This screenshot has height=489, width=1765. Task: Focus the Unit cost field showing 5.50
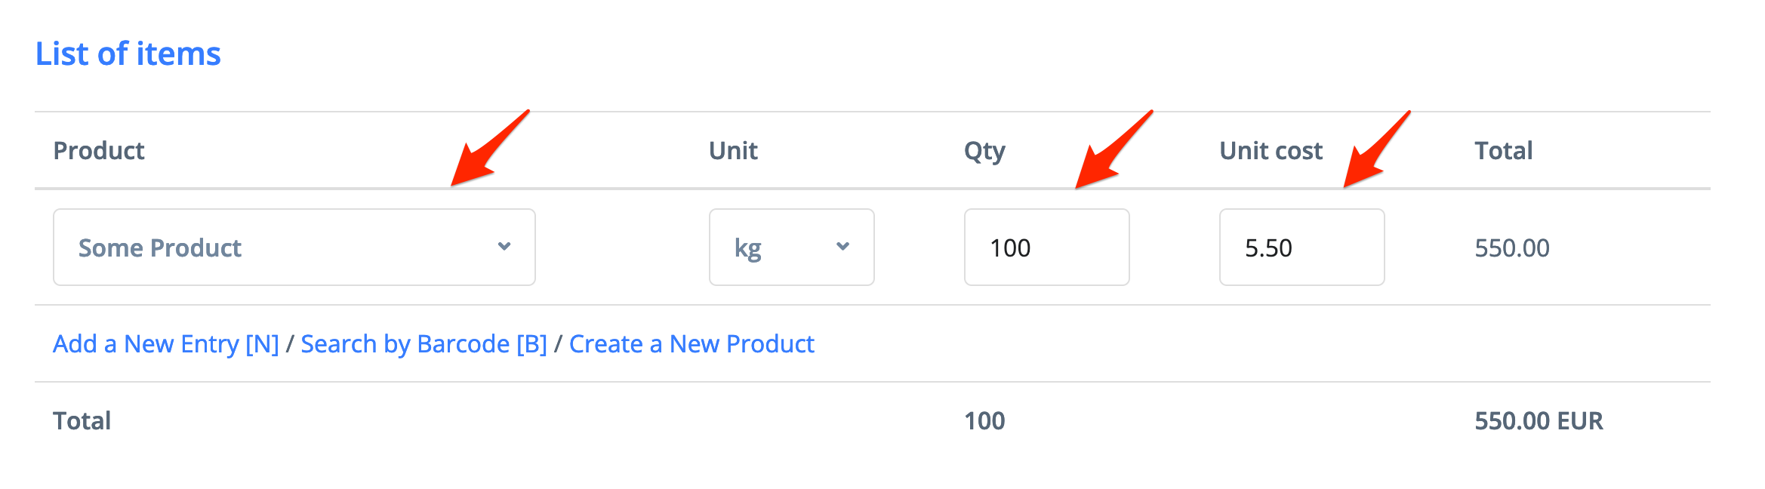pos(1301,248)
